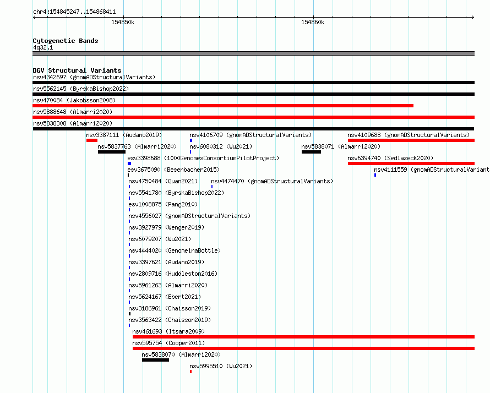Screen dimensions: 490x393
Task: Click nsv3563422 Chaisson2019 label
Action: (170, 320)
